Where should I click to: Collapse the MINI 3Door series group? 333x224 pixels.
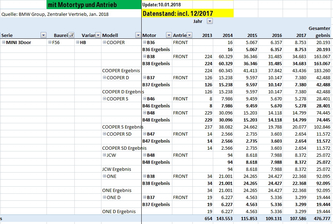click(4, 42)
